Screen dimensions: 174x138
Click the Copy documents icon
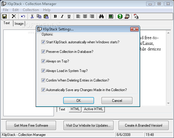39,16
